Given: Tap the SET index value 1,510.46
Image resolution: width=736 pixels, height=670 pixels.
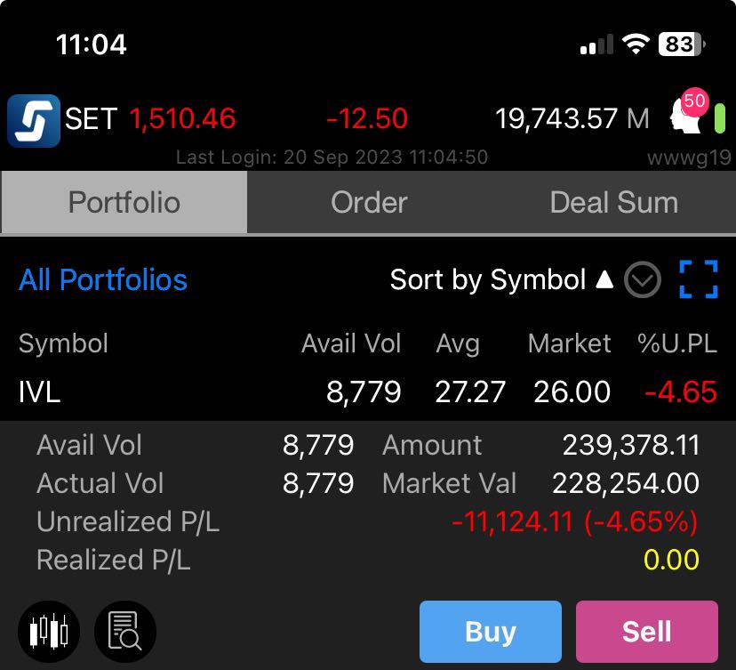Looking at the screenshot, I should [x=182, y=118].
